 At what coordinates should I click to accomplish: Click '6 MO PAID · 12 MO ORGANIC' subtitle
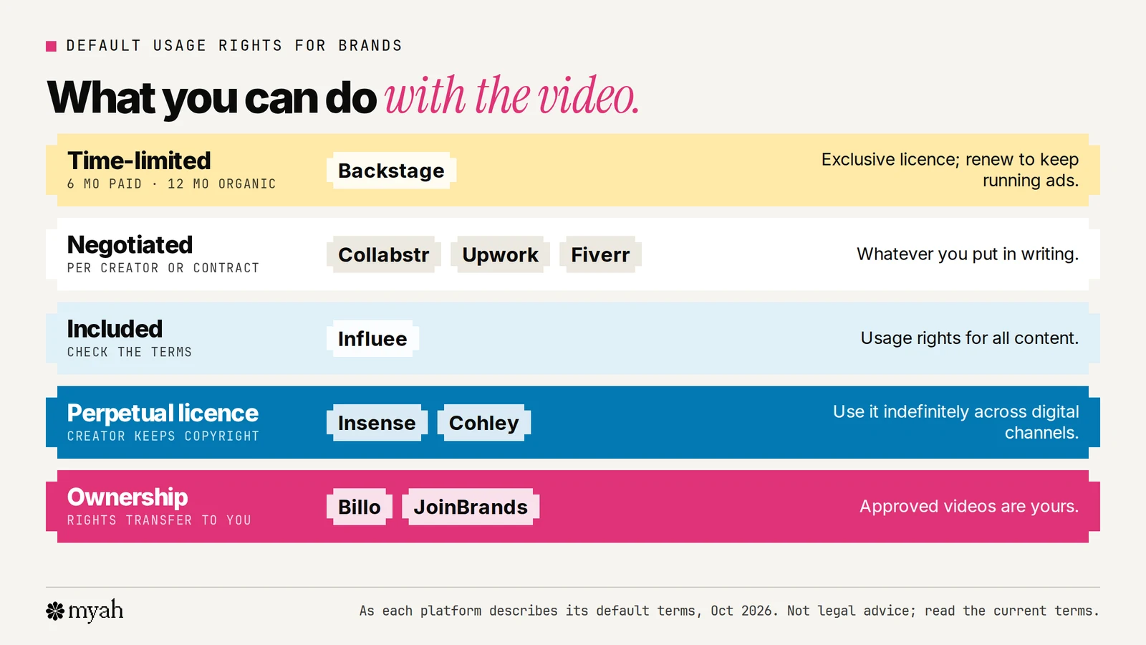point(171,184)
